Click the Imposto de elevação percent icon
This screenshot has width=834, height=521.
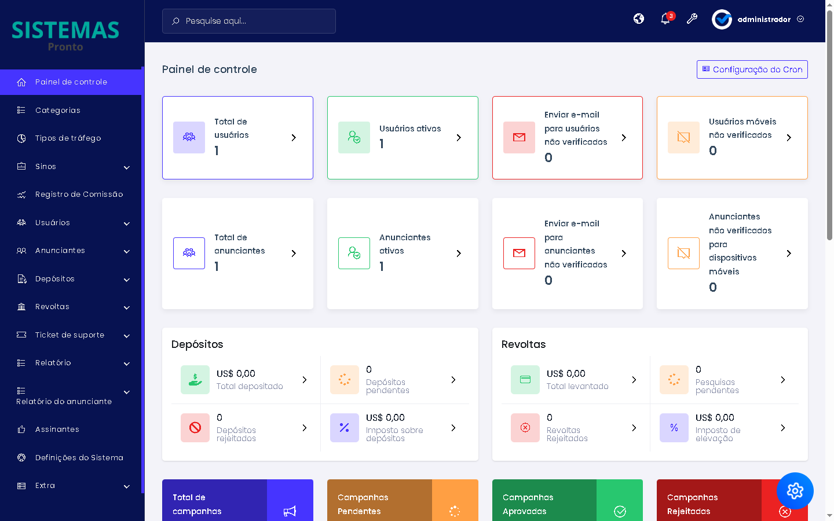coord(674,428)
